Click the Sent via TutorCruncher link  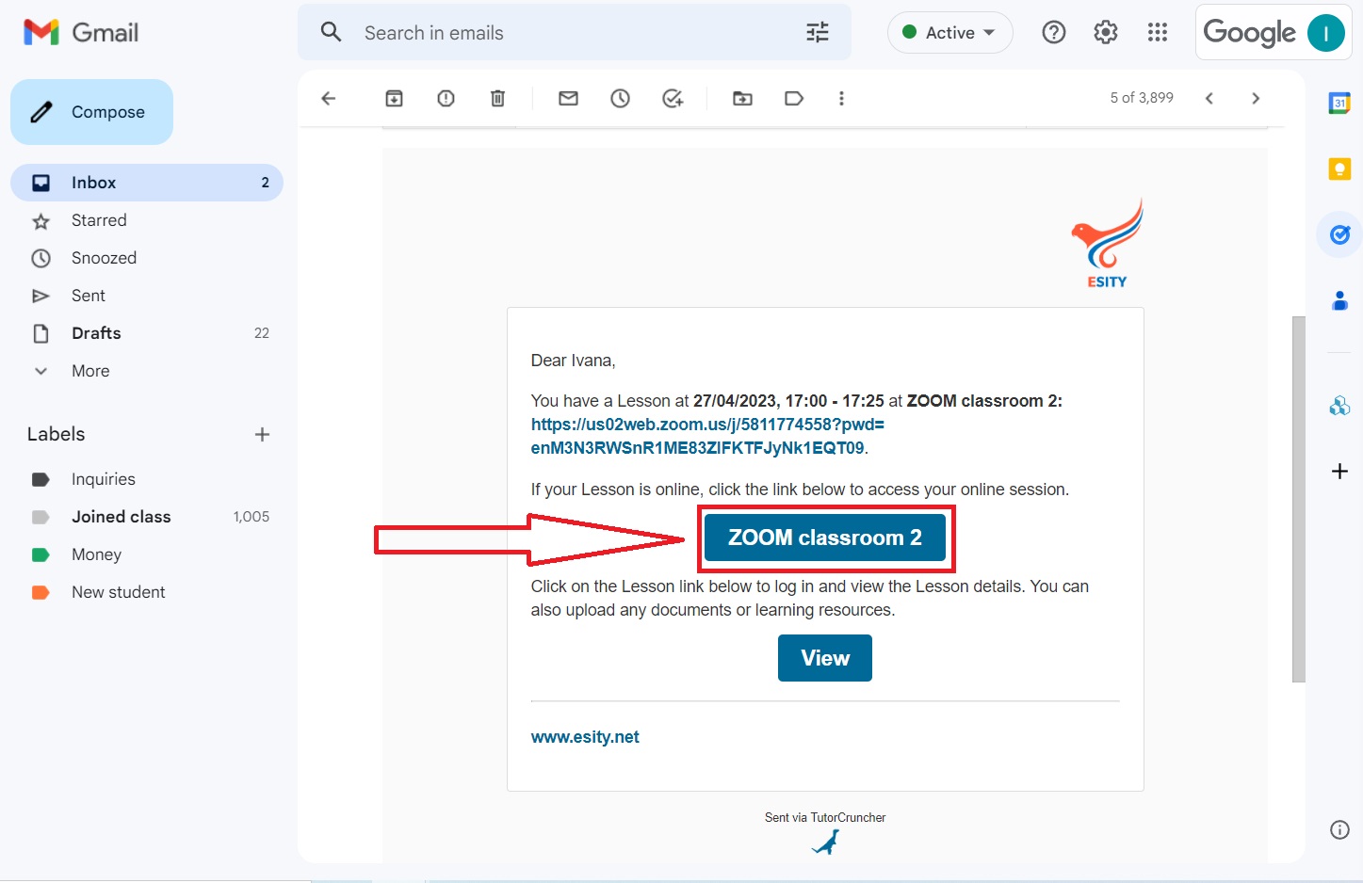(825, 817)
